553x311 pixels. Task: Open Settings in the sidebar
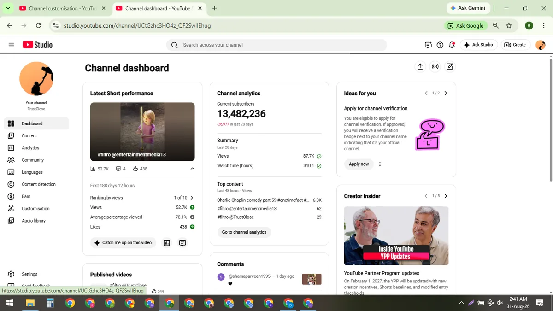pyautogui.click(x=36, y=274)
